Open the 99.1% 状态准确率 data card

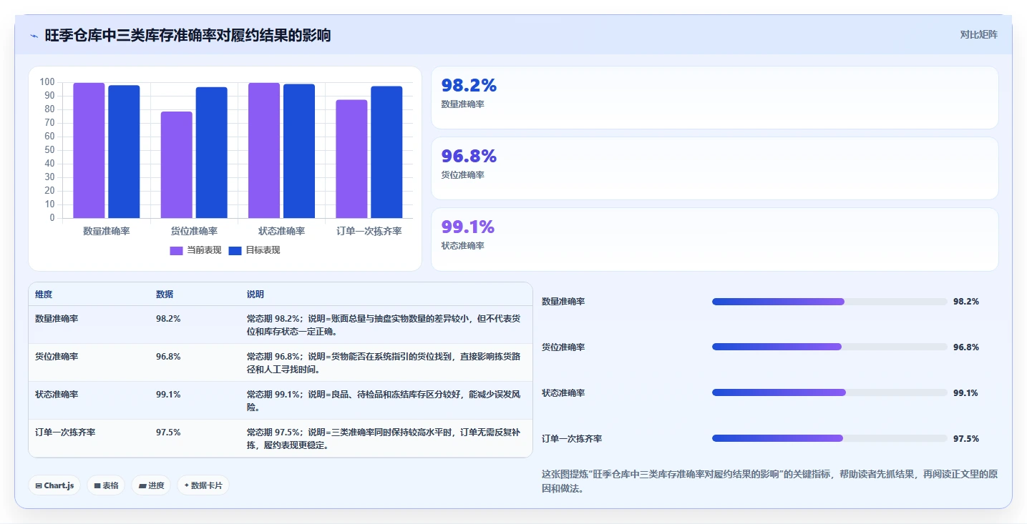point(714,239)
